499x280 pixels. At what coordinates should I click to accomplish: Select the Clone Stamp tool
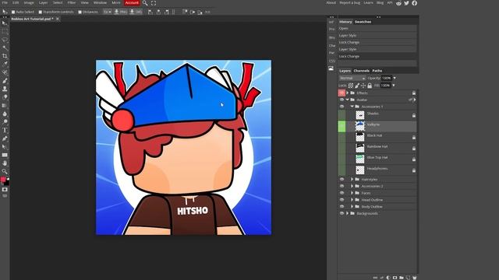tap(5, 89)
